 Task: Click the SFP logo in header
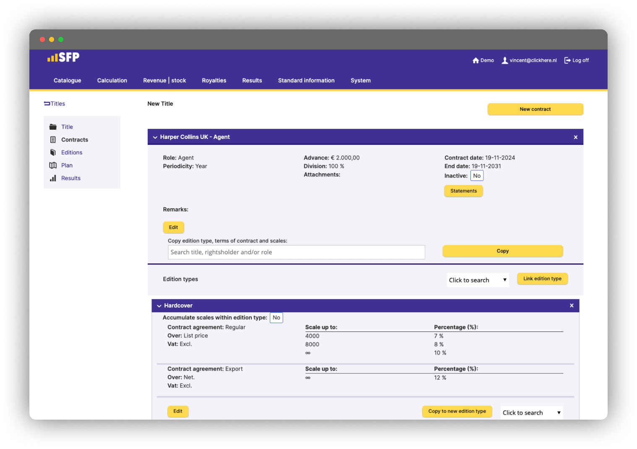63,57
